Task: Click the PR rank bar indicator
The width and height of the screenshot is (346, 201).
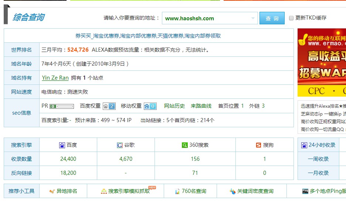Action: tap(62, 106)
